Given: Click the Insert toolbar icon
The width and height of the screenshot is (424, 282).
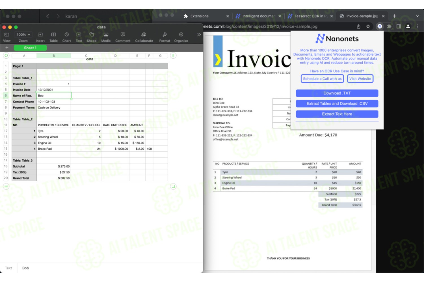Looking at the screenshot, I should (40, 37).
